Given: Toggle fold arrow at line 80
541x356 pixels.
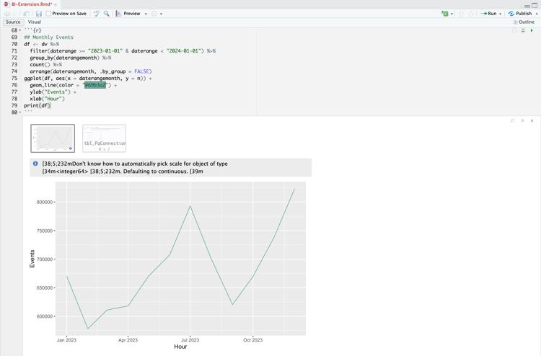Looking at the screenshot, I should click(20, 112).
